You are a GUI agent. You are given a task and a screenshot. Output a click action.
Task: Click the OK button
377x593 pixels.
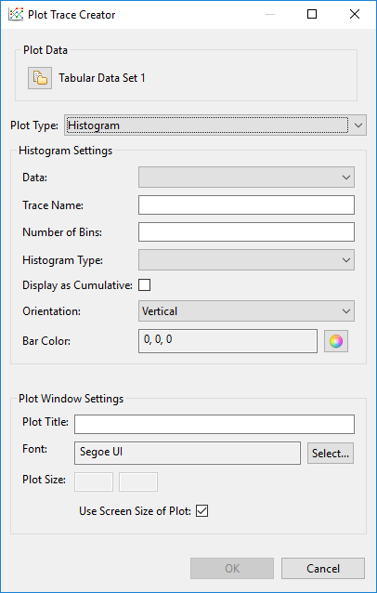[232, 569]
